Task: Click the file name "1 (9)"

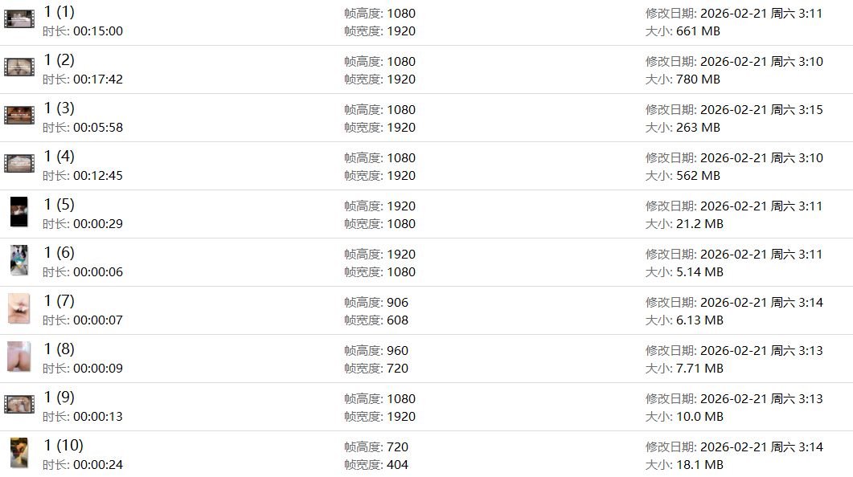Action: 59,397
